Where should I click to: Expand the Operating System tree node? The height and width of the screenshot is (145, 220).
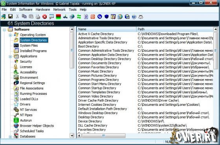(10, 35)
